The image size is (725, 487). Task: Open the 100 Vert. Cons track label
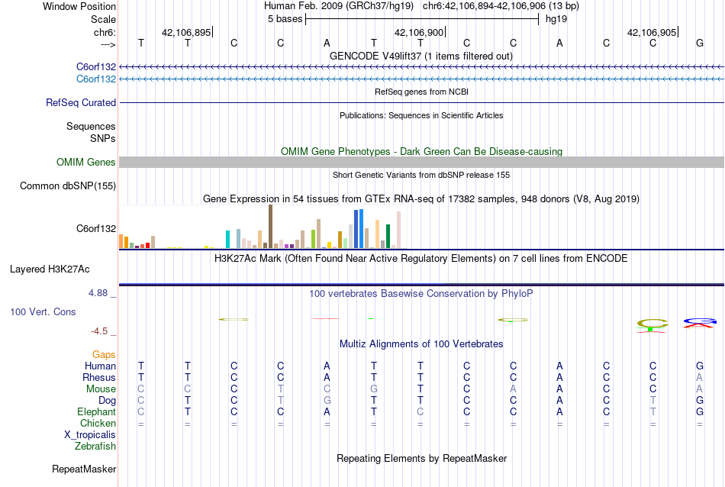click(43, 311)
